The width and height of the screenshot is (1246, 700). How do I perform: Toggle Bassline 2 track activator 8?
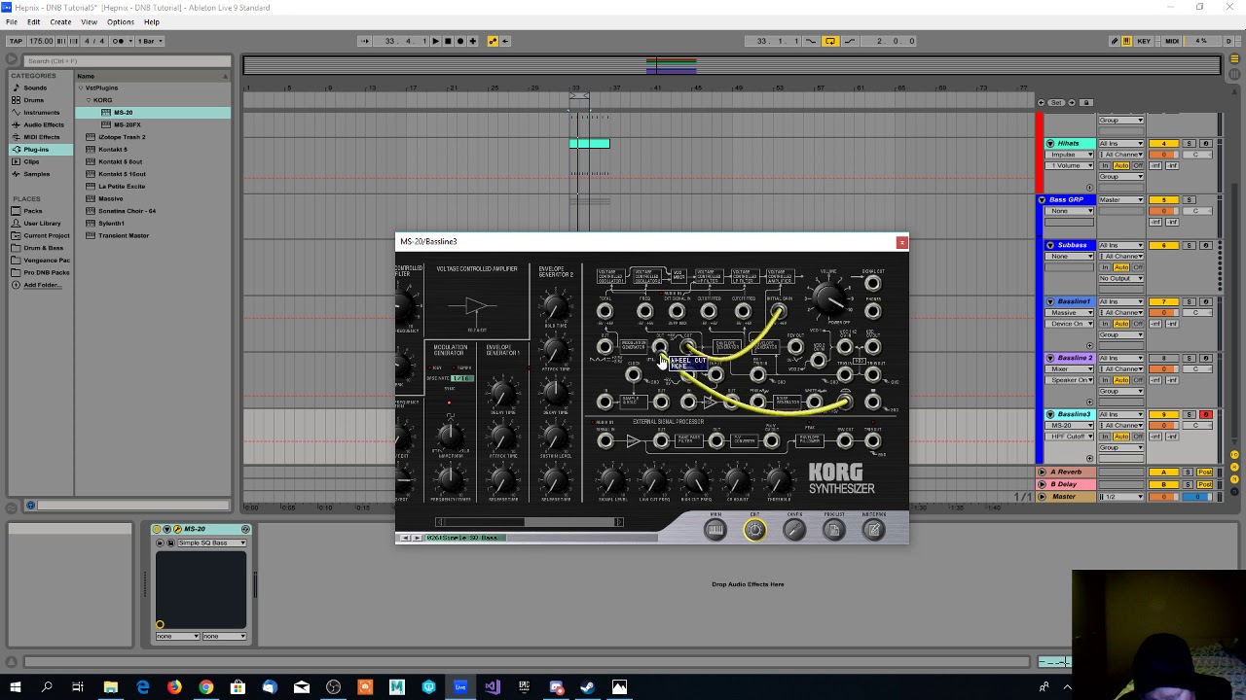point(1163,358)
